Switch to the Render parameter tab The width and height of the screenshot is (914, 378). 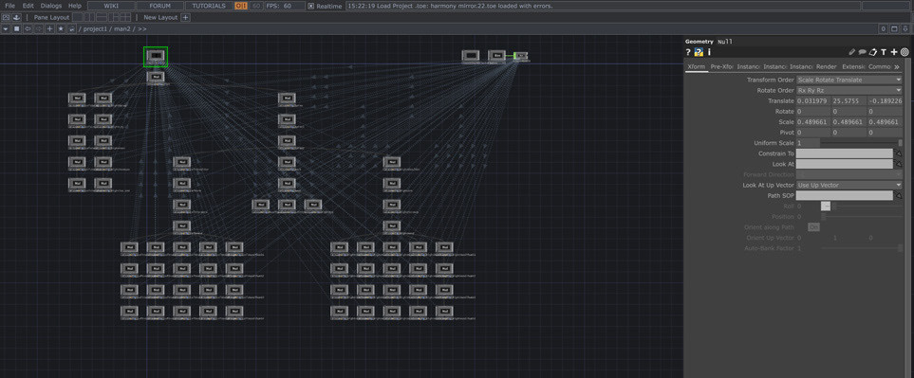(x=826, y=67)
